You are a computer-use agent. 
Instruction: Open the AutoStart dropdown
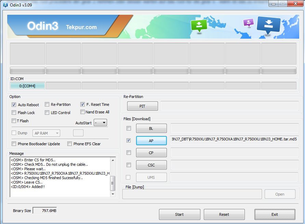[x=101, y=123]
